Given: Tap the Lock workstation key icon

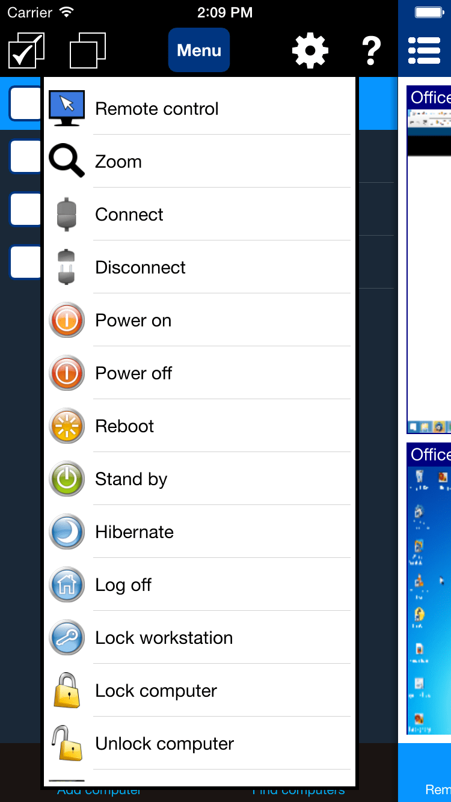Looking at the screenshot, I should (66, 637).
